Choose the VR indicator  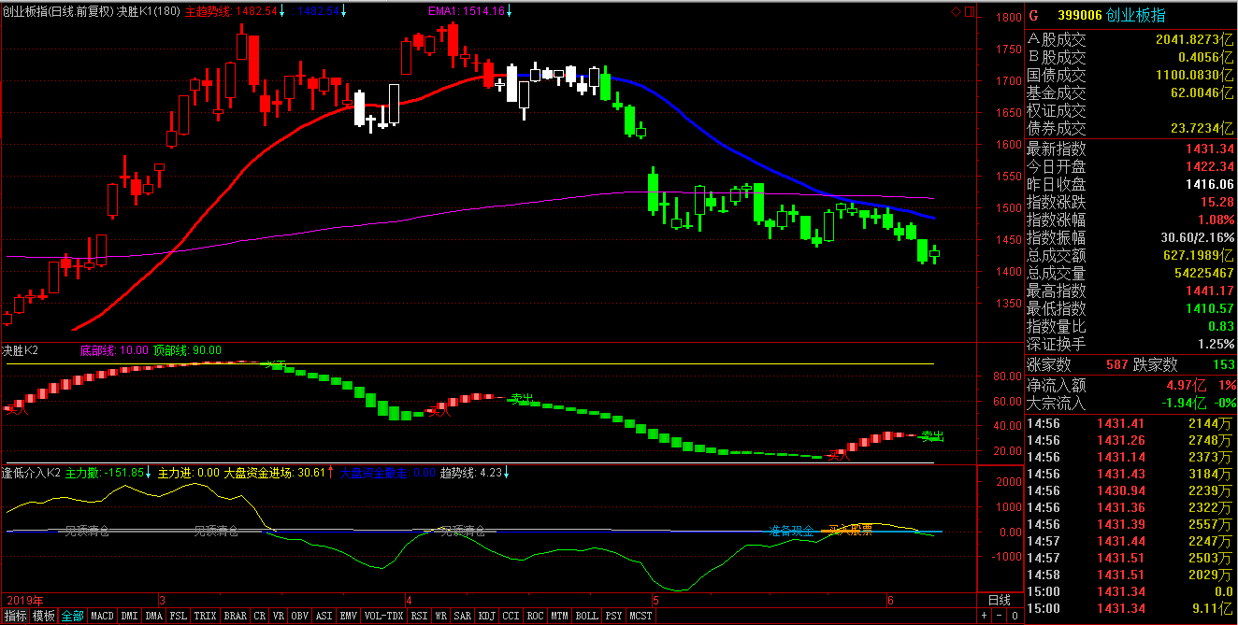click(x=279, y=617)
